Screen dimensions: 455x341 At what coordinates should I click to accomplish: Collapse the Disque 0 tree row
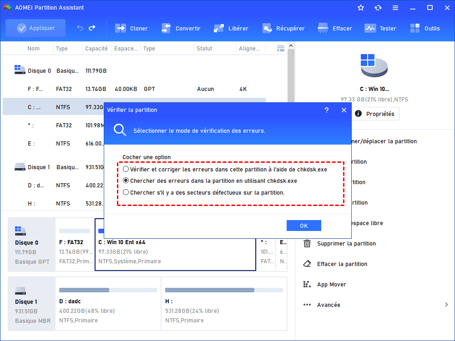click(x=20, y=70)
